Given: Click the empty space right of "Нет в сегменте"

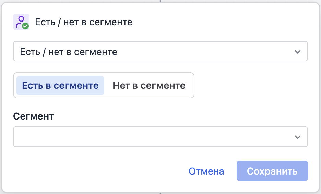Looking at the screenshot, I should 250,85.
